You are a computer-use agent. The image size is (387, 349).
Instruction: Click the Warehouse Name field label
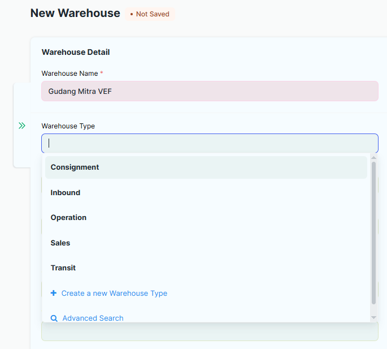[70, 74]
